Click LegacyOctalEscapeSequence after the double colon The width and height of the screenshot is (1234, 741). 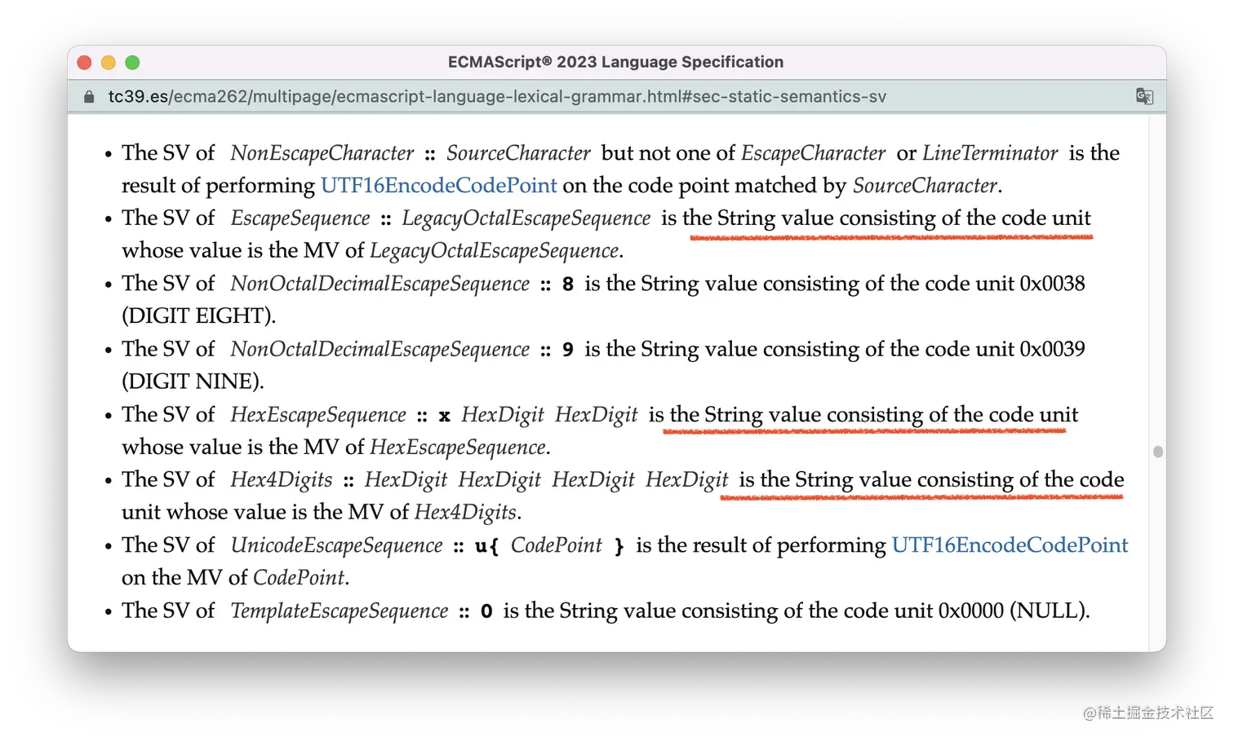tap(526, 218)
